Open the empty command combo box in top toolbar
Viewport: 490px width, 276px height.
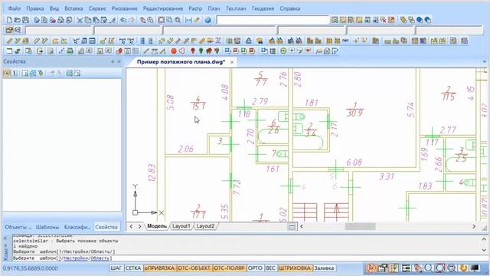[x=273, y=20]
